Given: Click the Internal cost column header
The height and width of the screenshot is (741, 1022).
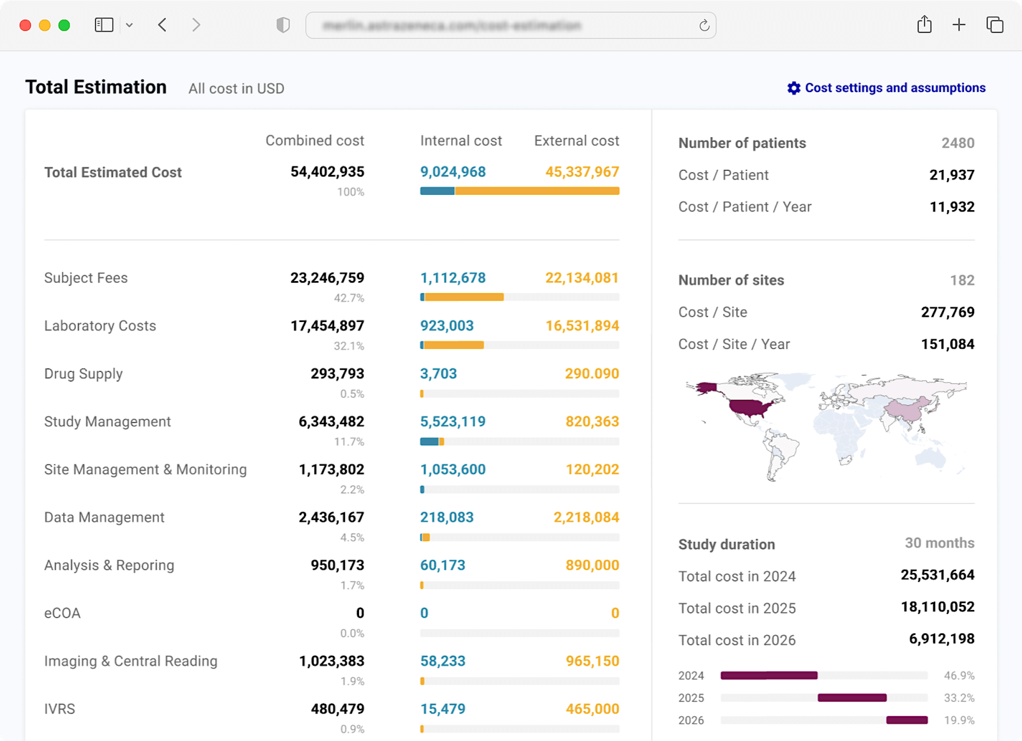Looking at the screenshot, I should coord(461,141).
